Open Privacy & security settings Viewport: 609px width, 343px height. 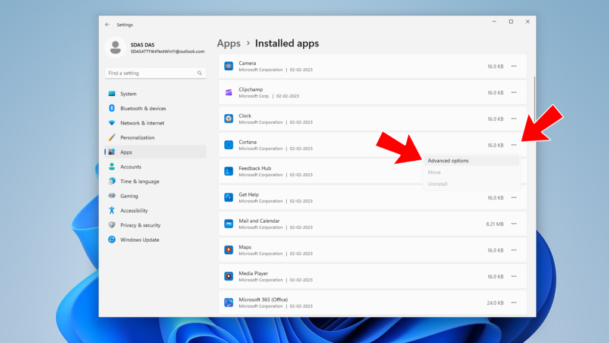(155, 224)
